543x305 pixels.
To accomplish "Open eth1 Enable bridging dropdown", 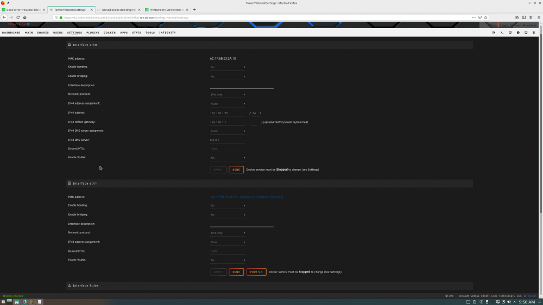I will coord(228,215).
